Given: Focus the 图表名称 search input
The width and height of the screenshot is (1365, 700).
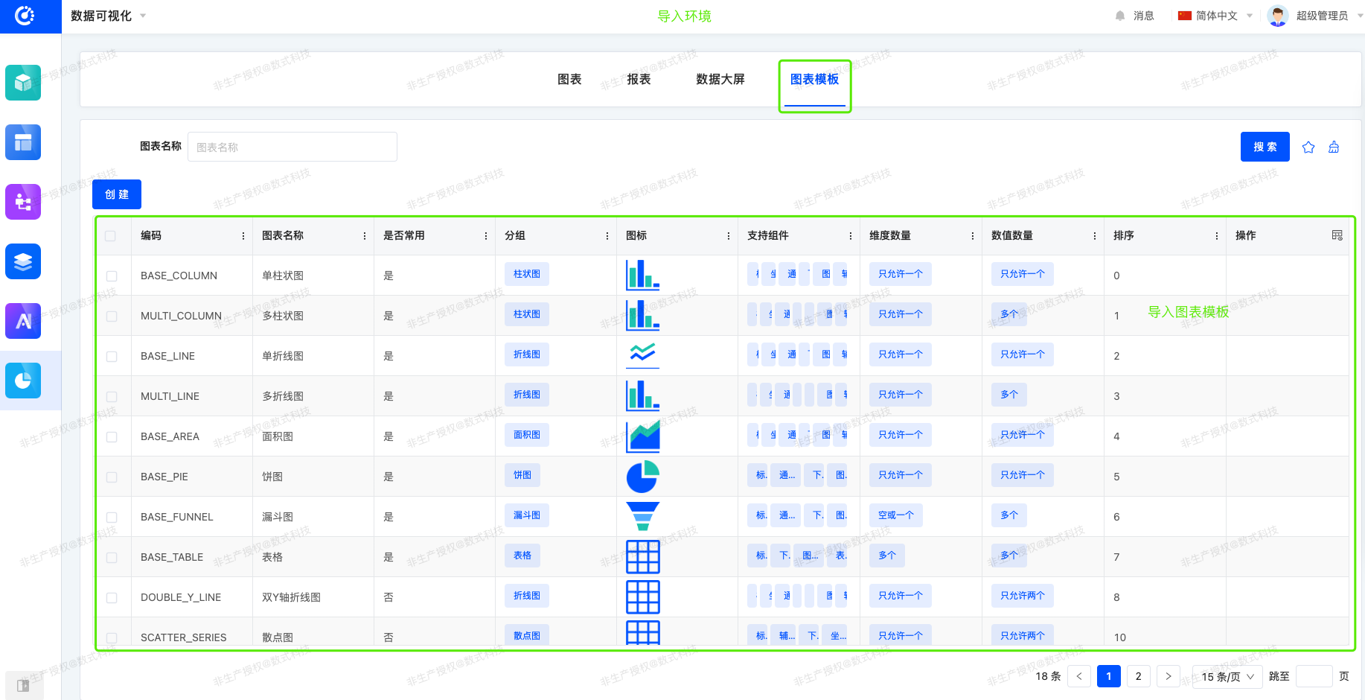Looking at the screenshot, I should coord(292,147).
